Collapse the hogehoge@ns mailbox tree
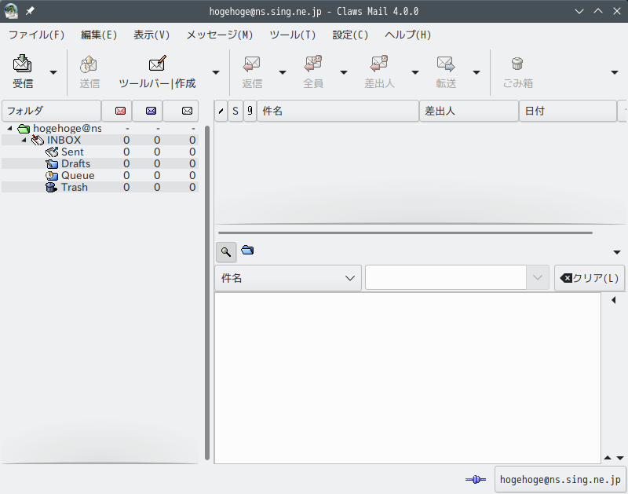The image size is (628, 494). tap(10, 128)
